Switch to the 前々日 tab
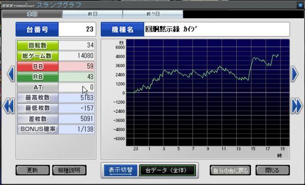Image resolution: width=305 pixels, height=185 pixels. point(153,14)
